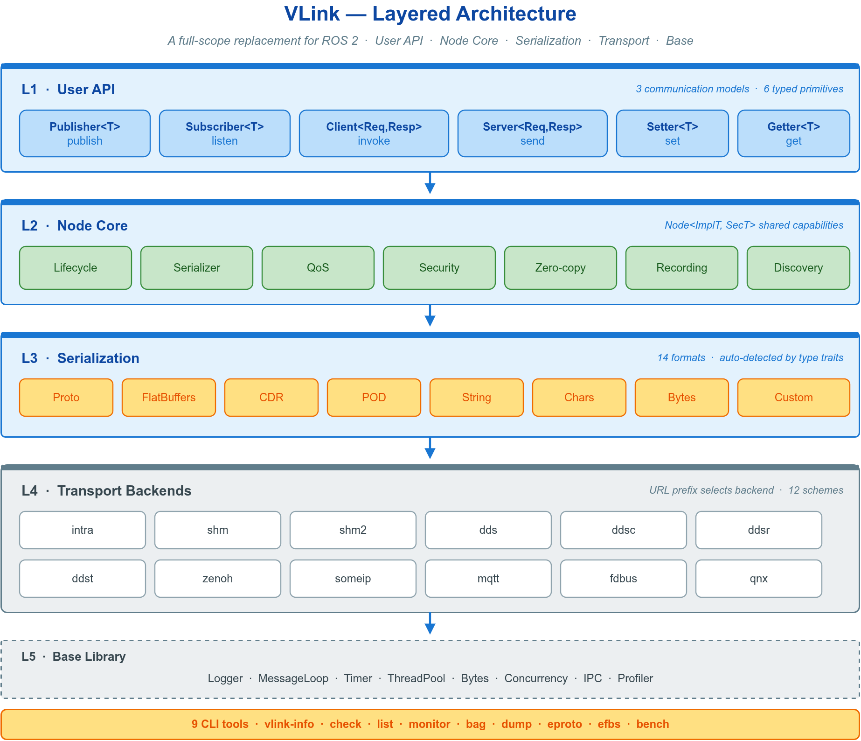Click the "L5 · Base Library" heading
861x741 pixels.
pyautogui.click(x=74, y=657)
